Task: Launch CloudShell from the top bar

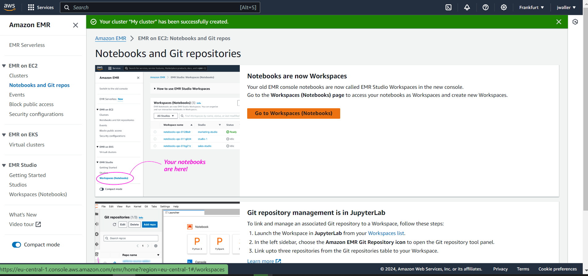Action: click(448, 7)
